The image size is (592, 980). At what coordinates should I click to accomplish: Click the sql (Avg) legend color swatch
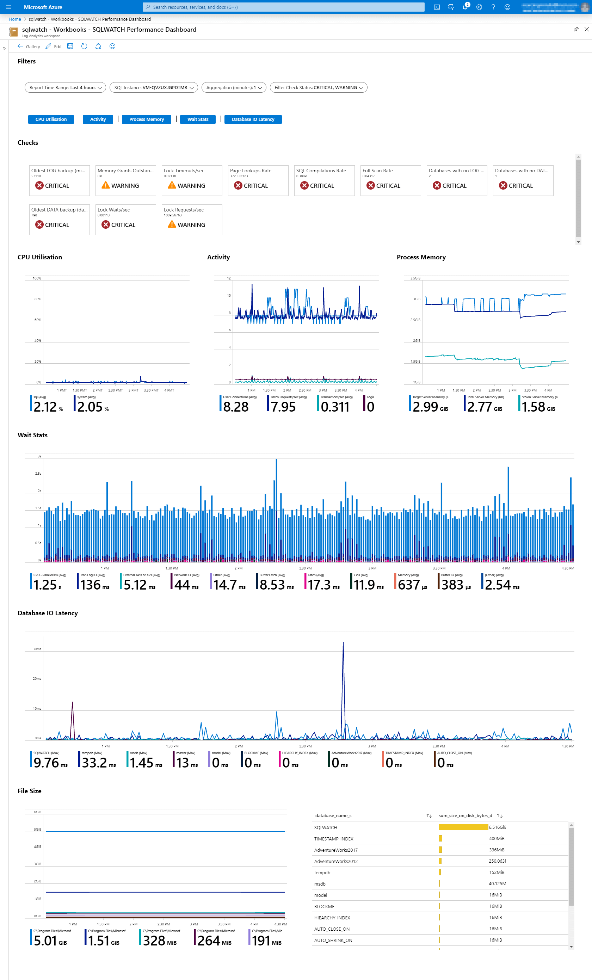pos(31,403)
